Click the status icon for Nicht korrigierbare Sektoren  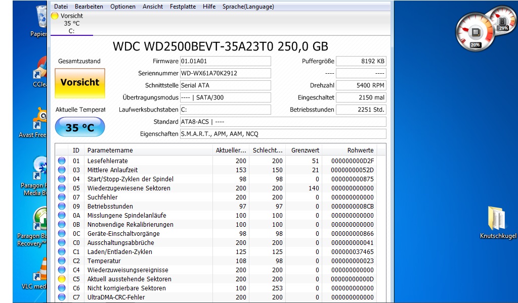click(62, 288)
